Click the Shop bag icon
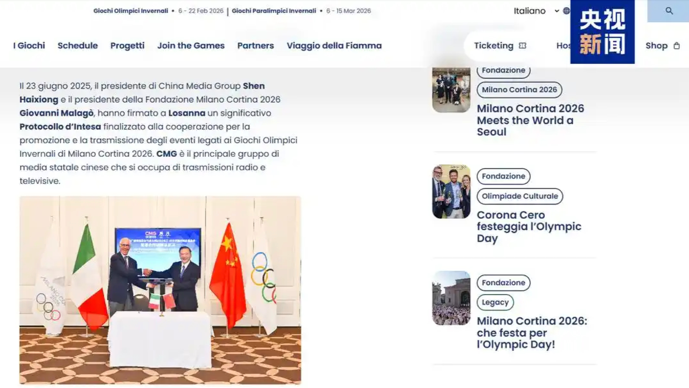Image resolution: width=689 pixels, height=388 pixels. 677,46
